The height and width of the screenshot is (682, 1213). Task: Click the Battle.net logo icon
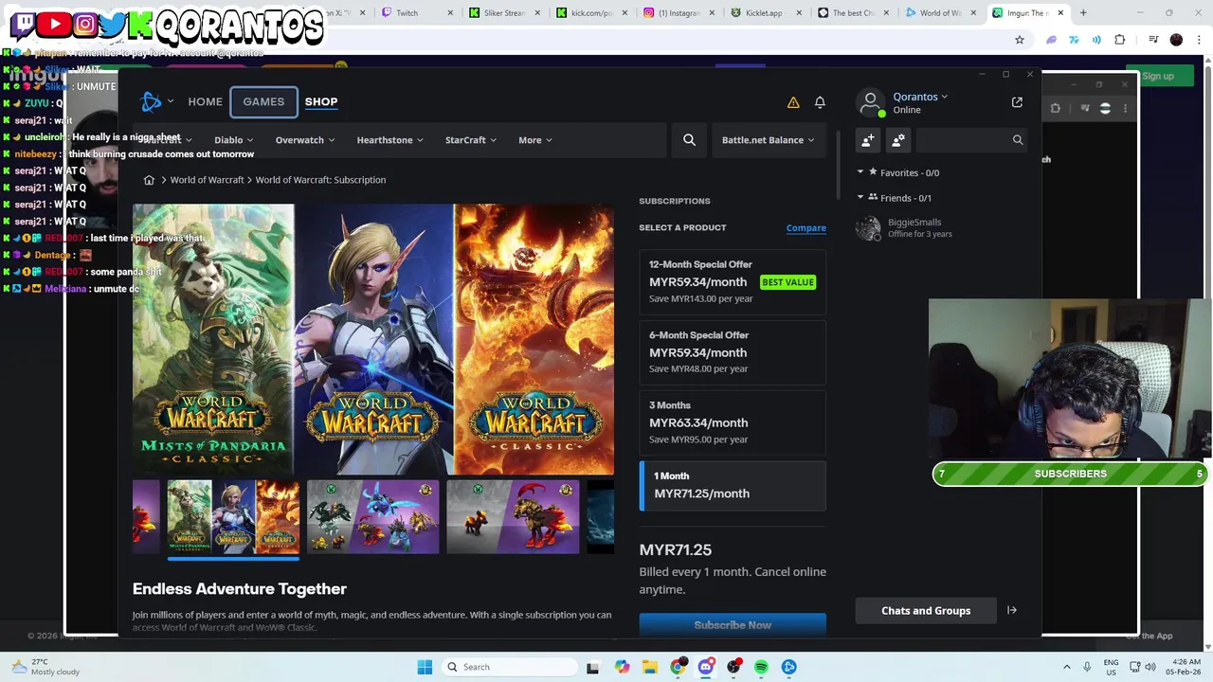click(152, 101)
